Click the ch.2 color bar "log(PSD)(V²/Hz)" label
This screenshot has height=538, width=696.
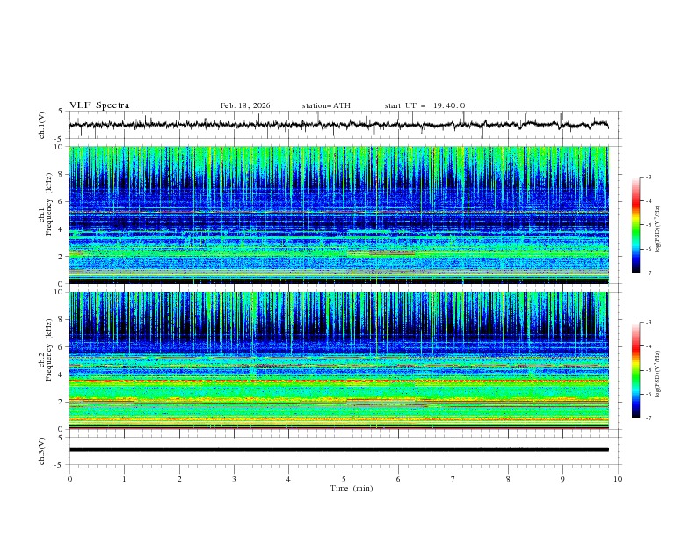coord(658,374)
